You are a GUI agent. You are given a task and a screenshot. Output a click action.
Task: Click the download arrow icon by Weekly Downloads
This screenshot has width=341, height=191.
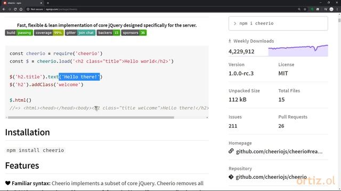pos(230,41)
